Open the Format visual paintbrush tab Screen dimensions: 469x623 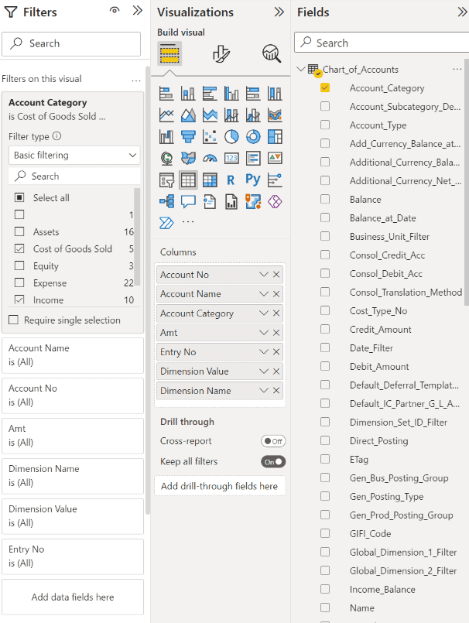click(x=221, y=53)
